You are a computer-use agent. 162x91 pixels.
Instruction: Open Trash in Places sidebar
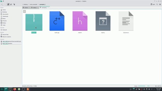pos(11,25)
